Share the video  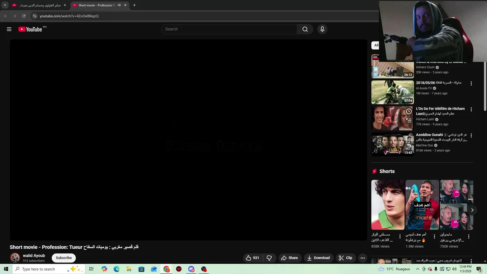(x=290, y=258)
